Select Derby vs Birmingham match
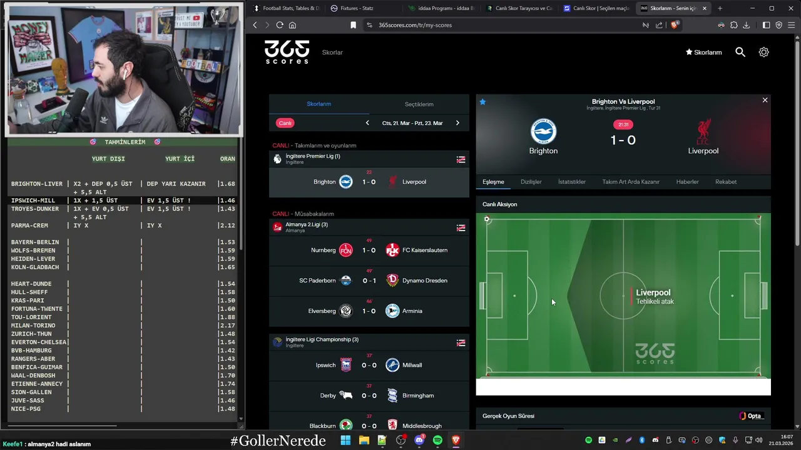 tap(369, 396)
